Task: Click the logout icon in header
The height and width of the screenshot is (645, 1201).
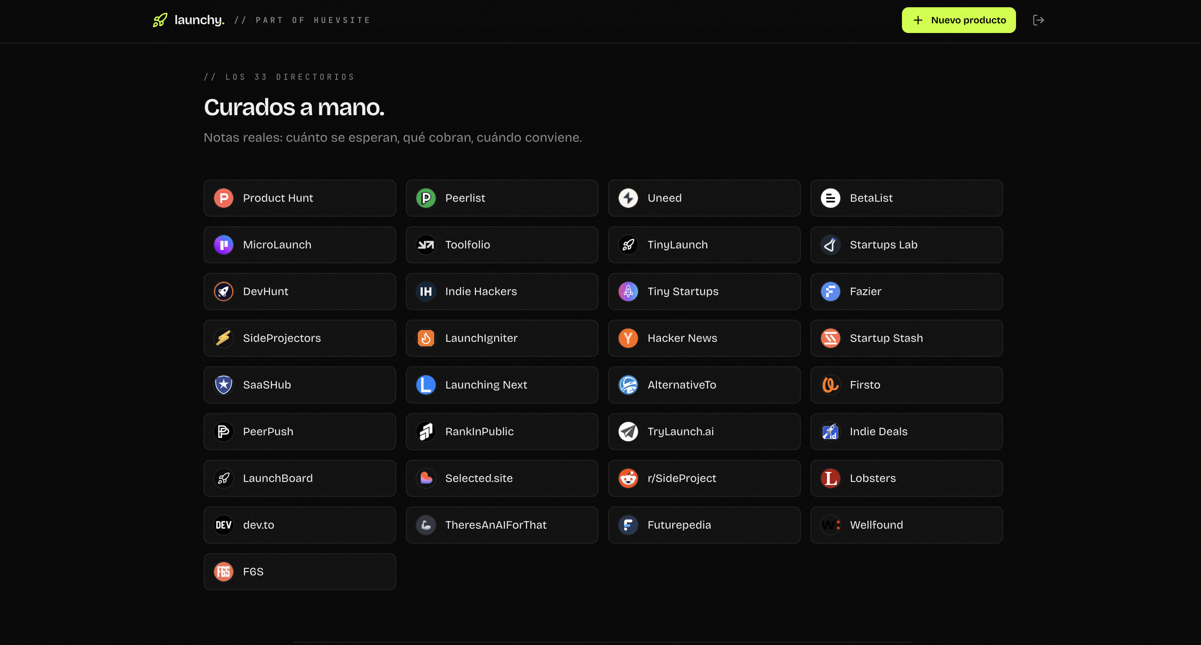Action: point(1038,20)
